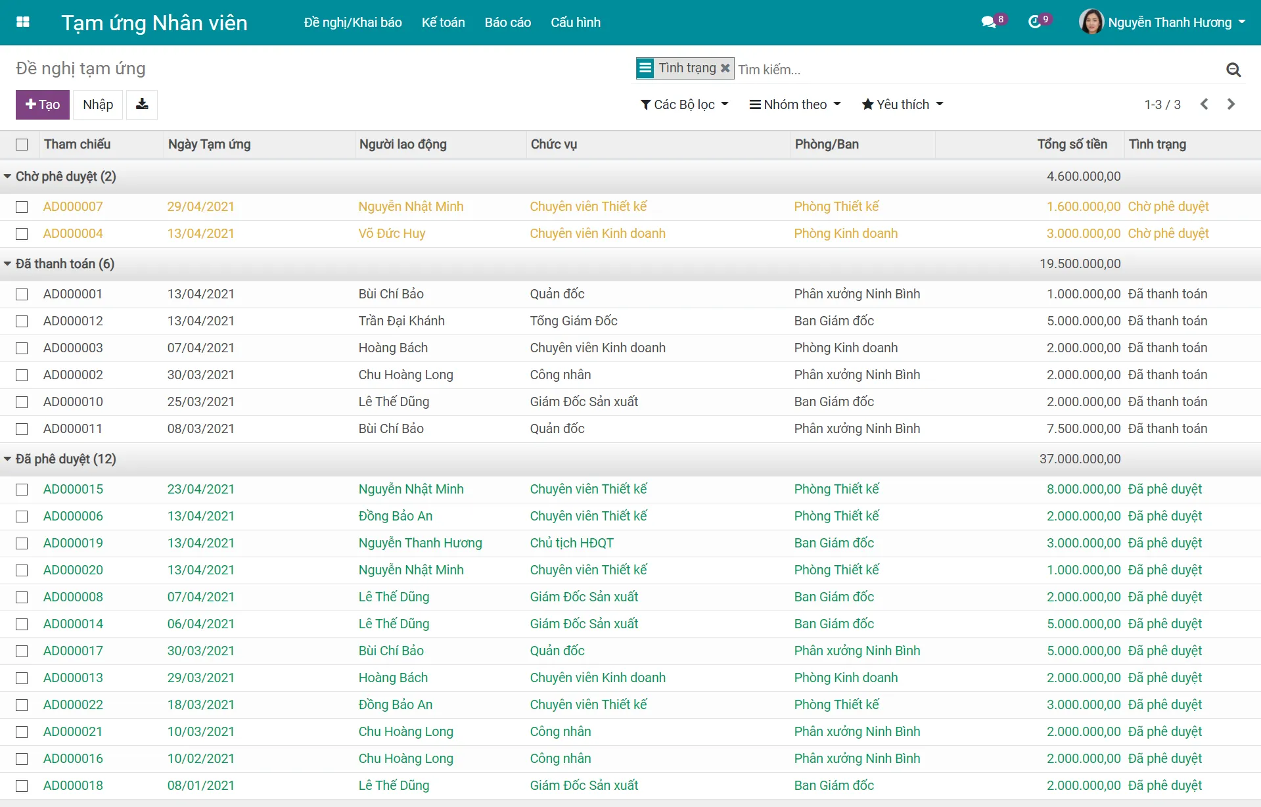This screenshot has width=1261, height=807.
Task: Select checkbox for row AD000017
Action: click(x=22, y=651)
